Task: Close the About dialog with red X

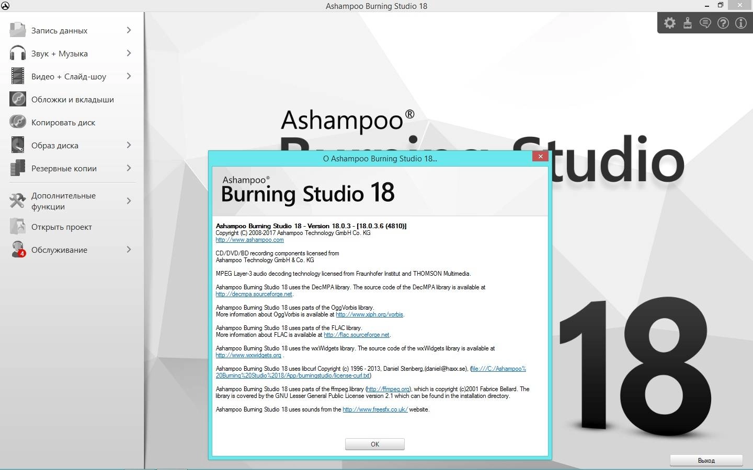Action: [540, 156]
